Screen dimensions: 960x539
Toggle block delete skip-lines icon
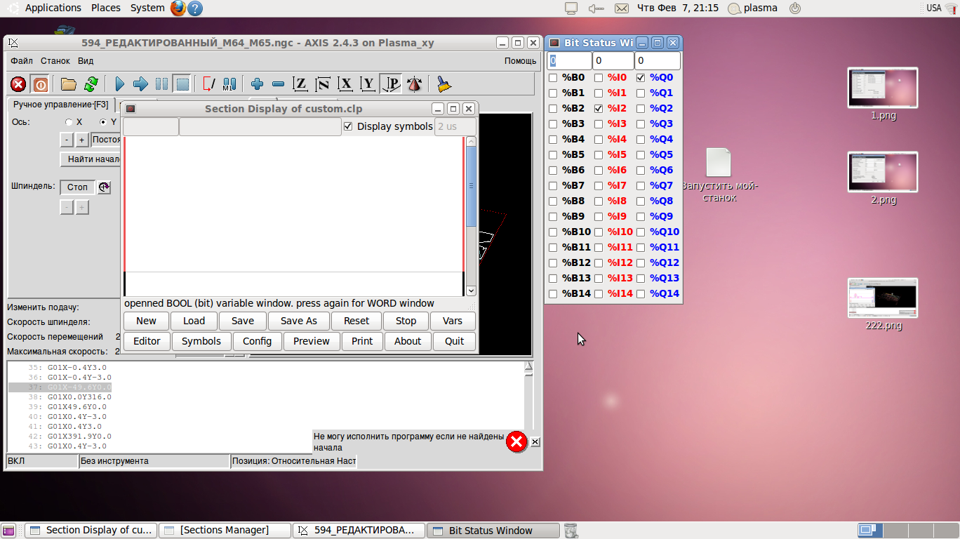(x=208, y=84)
